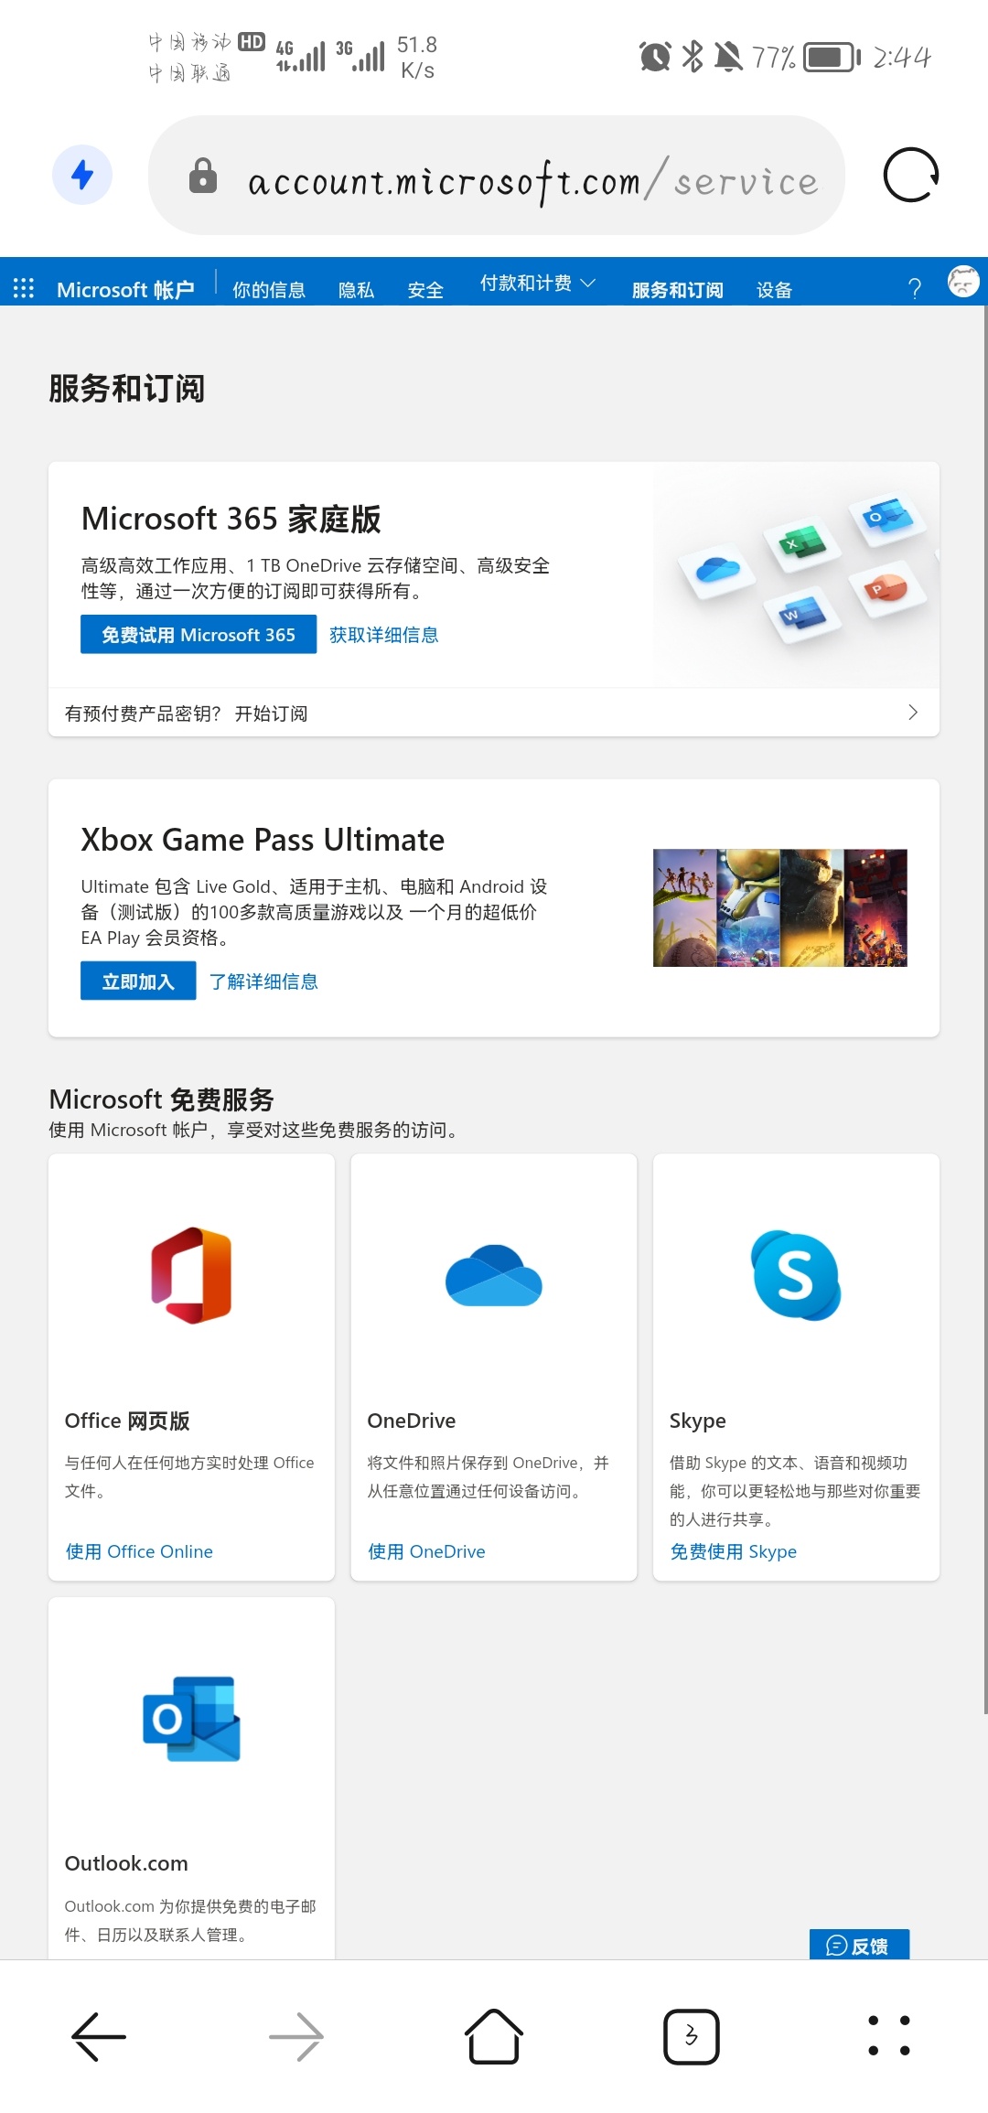The height and width of the screenshot is (2113, 988).
Task: Switch to 隐私 tab
Action: tap(356, 290)
